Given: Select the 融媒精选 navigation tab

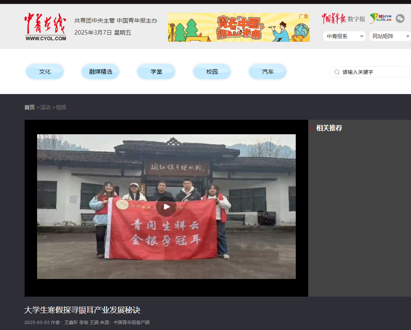Looking at the screenshot, I should (x=100, y=72).
